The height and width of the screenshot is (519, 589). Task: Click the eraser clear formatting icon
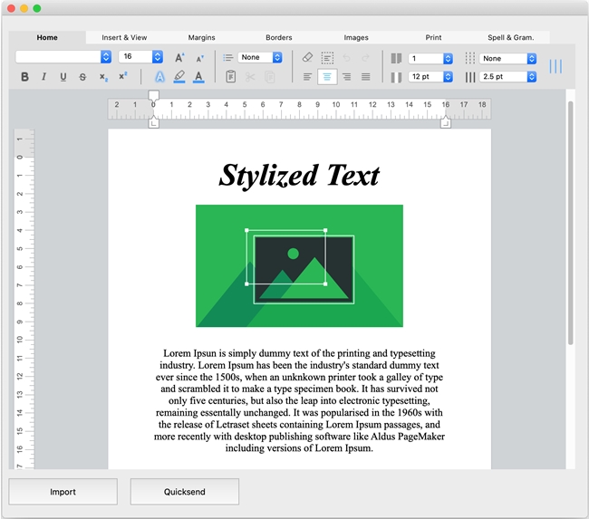(307, 57)
